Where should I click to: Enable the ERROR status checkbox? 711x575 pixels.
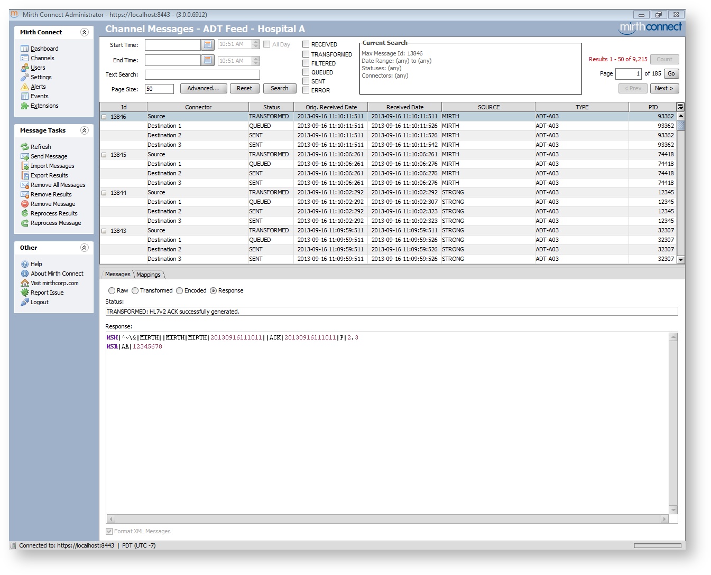point(306,90)
